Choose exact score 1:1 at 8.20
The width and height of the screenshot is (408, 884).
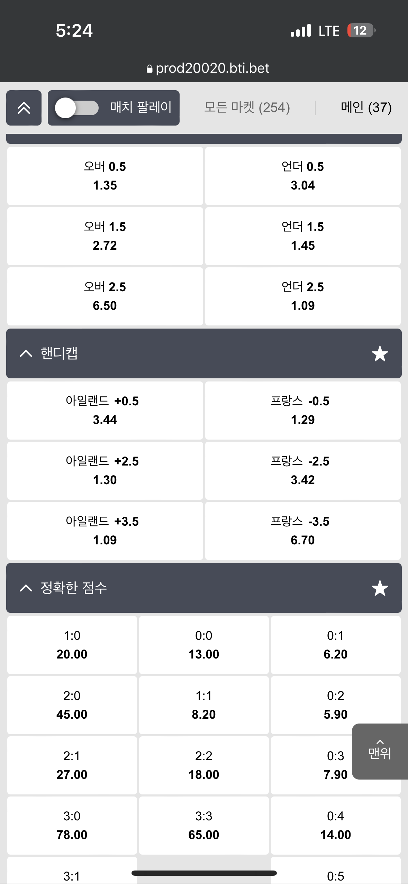(204, 705)
